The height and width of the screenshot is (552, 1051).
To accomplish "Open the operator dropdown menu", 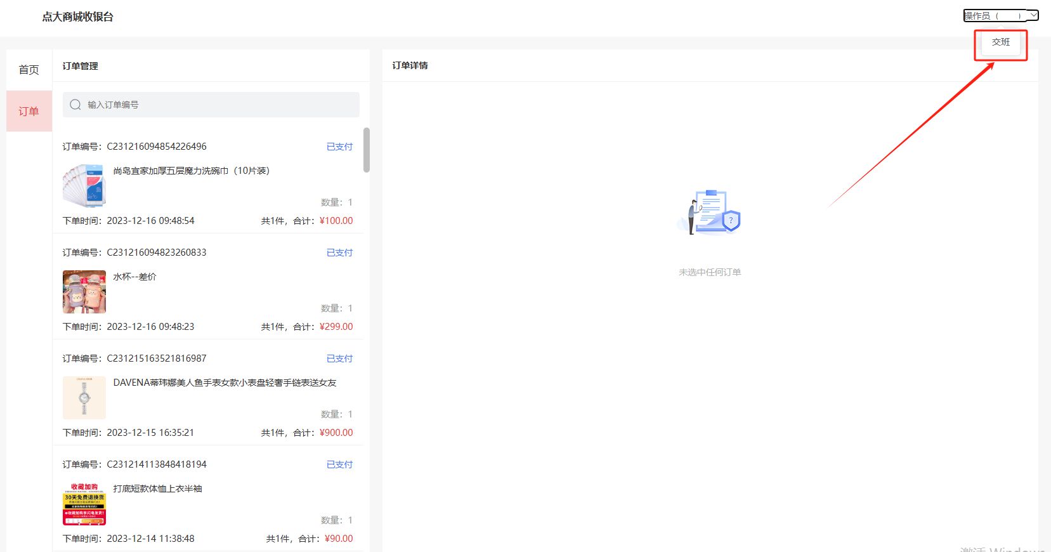I will tap(1000, 15).
